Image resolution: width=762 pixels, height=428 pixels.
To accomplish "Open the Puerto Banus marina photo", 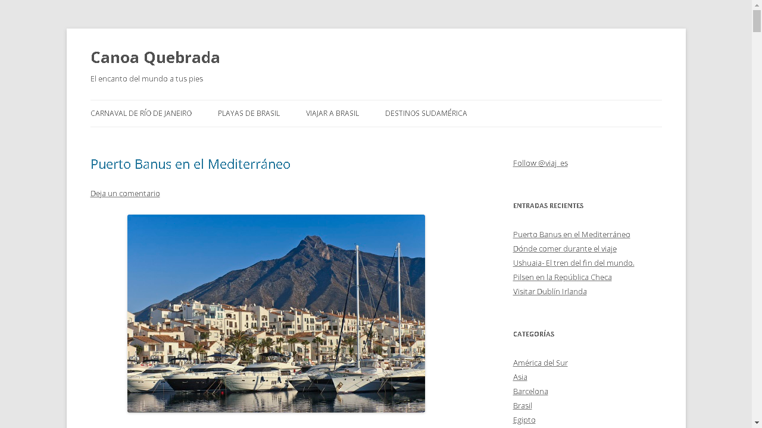I will 276,313.
